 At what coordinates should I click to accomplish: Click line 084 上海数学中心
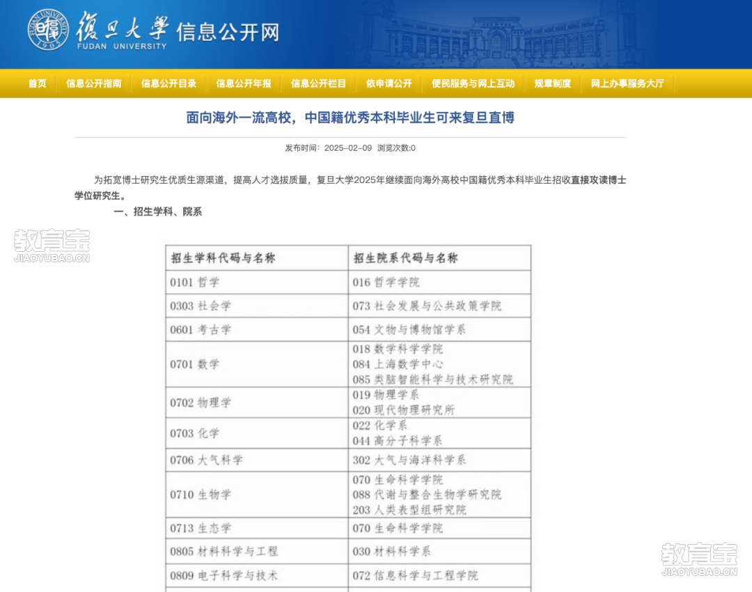click(x=398, y=364)
